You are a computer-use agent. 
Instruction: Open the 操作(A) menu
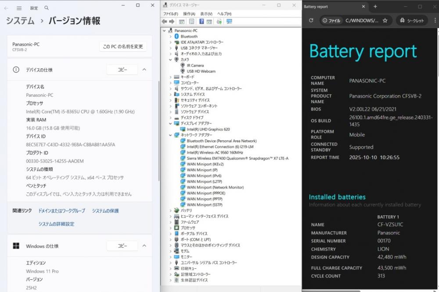(189, 14)
